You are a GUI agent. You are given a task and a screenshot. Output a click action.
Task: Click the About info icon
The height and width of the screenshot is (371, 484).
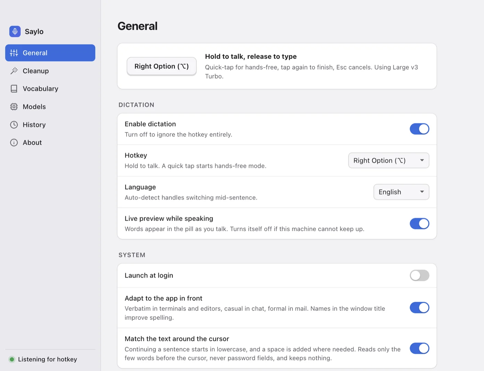(14, 143)
